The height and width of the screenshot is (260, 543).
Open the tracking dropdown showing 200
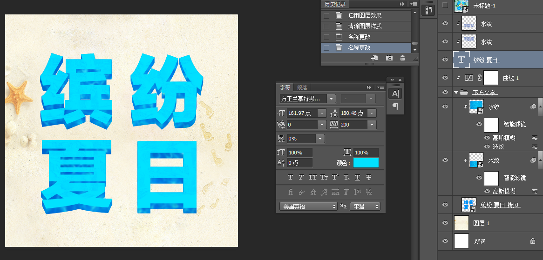pyautogui.click(x=372, y=125)
